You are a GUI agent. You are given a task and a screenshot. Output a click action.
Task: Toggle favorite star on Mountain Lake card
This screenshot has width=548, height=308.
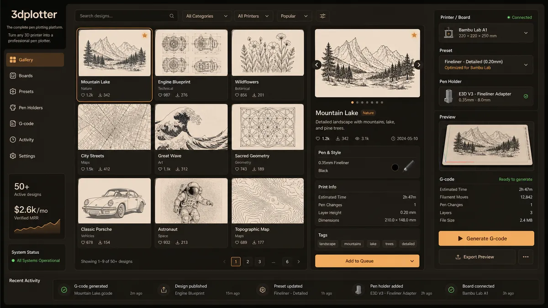point(144,35)
